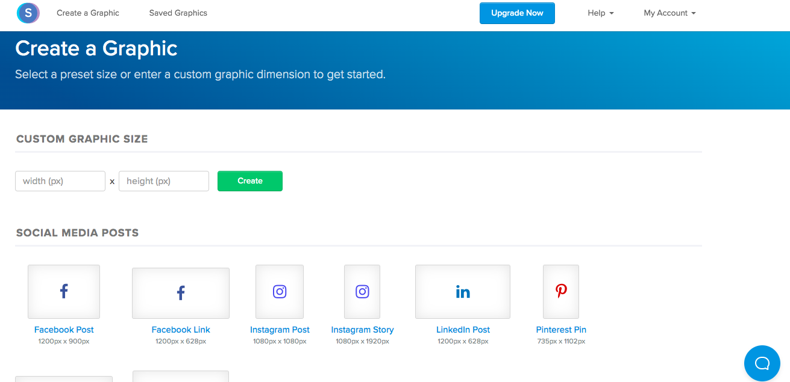Screen dimensions: 790x382
Task: Click the Upgrade Now button
Action: (516, 13)
